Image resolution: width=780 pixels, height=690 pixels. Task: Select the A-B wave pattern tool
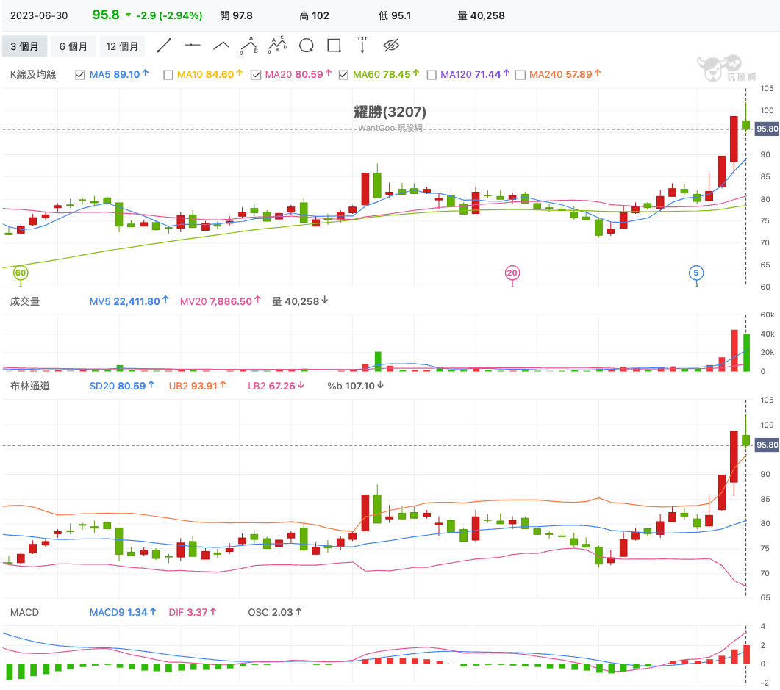(249, 46)
